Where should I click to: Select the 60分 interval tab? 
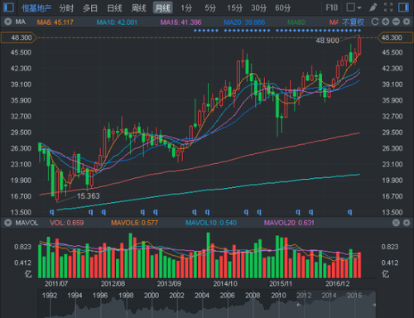click(282, 8)
